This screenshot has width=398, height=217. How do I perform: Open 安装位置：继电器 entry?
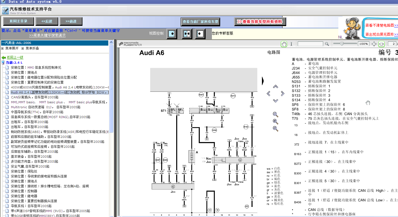click(24, 196)
